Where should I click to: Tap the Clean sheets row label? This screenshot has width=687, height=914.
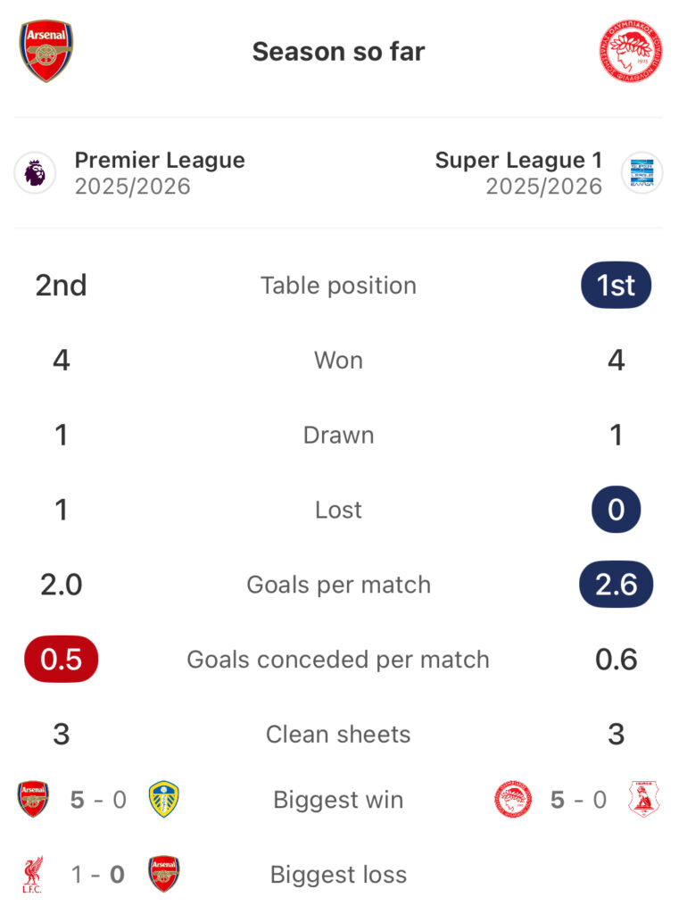click(338, 735)
